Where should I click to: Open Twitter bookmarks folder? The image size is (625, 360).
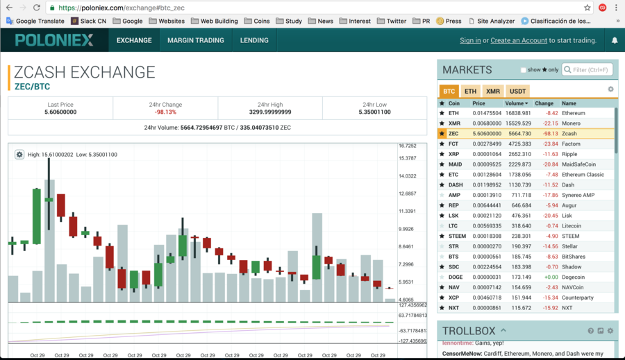coord(392,21)
